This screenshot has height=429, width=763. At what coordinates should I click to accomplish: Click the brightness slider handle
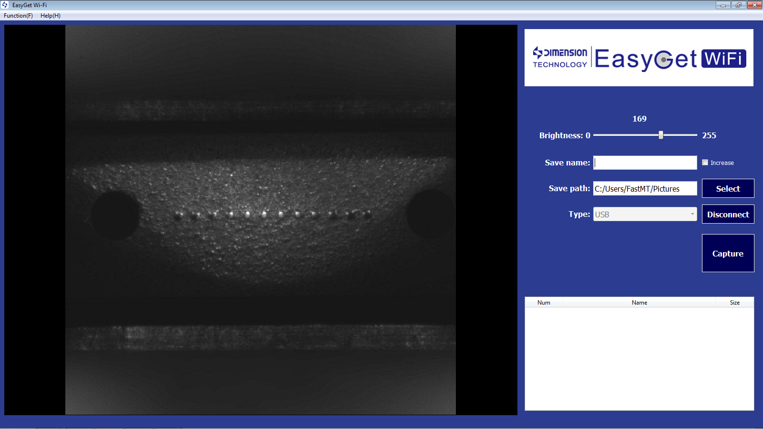click(x=661, y=135)
